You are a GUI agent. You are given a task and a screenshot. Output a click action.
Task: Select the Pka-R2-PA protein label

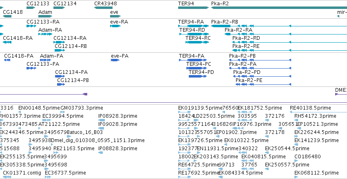(243, 64)
